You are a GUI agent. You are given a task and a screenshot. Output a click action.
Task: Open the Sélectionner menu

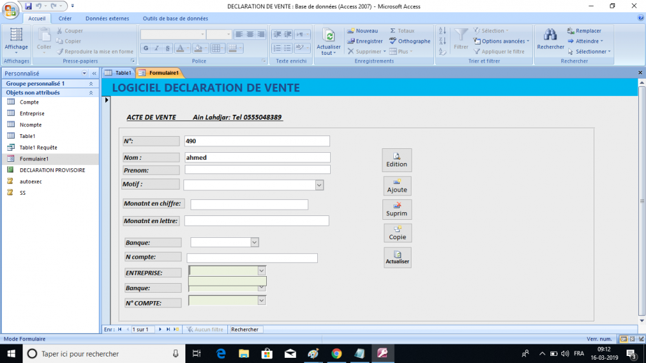[x=589, y=52]
